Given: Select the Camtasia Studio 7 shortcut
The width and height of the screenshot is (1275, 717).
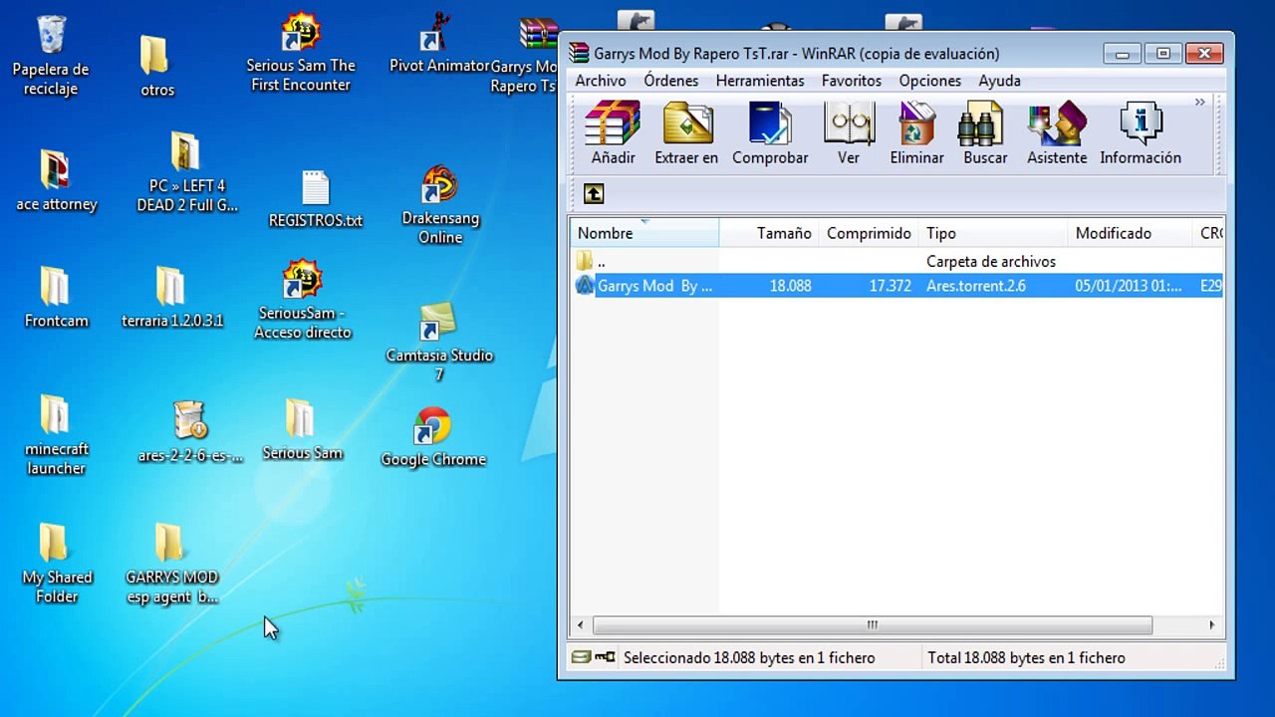Looking at the screenshot, I should (439, 343).
